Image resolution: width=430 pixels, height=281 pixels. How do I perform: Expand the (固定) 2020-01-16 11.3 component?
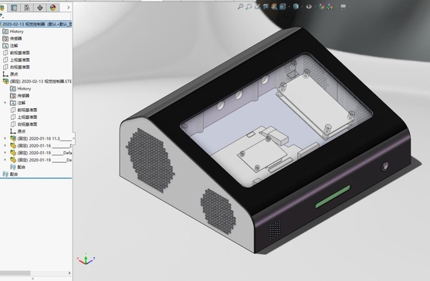[5, 138]
